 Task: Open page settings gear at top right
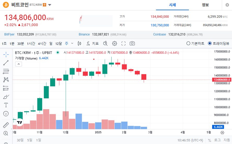(x=227, y=5)
